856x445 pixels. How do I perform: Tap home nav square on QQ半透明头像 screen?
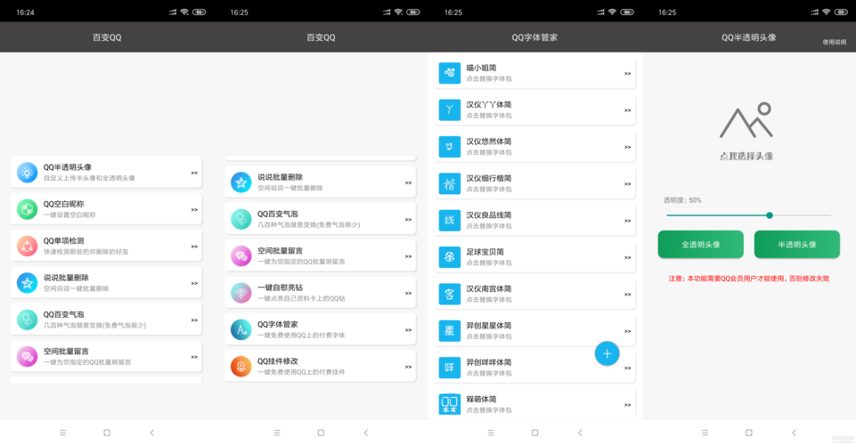point(748,433)
